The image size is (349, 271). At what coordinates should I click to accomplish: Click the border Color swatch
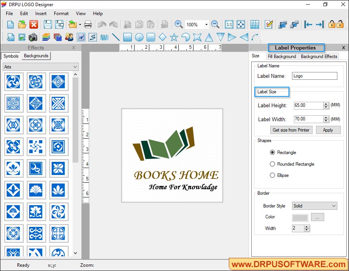300,217
